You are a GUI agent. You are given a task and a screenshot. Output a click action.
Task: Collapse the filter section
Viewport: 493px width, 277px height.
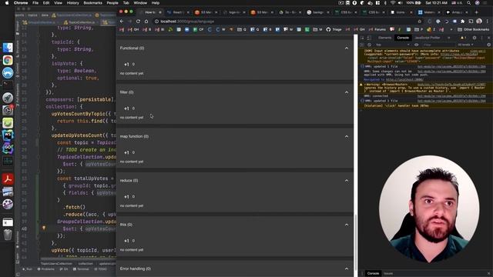(347, 92)
